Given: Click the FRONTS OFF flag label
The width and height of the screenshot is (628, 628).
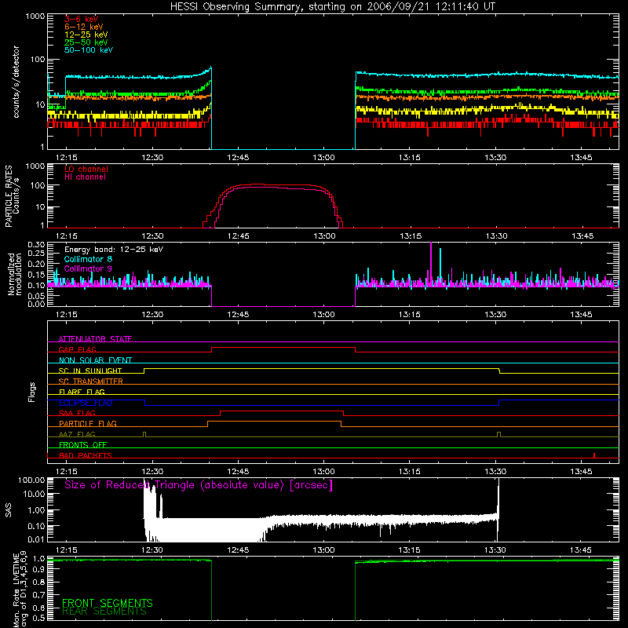Looking at the screenshot, I should click(83, 444).
